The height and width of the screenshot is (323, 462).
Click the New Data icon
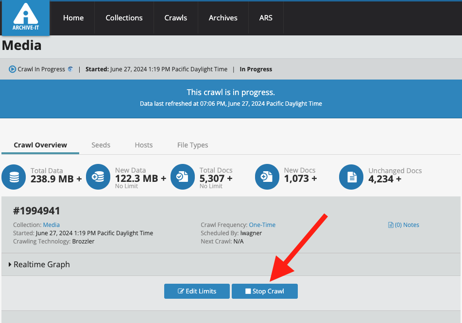[98, 178]
